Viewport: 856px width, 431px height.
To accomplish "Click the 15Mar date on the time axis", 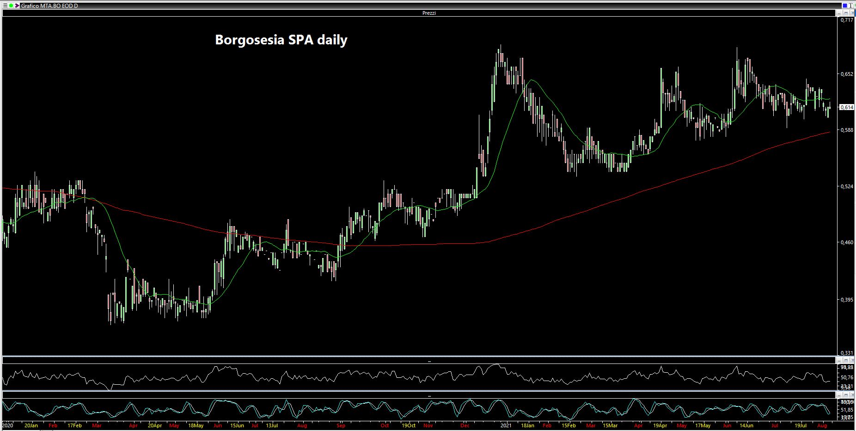I will click(610, 425).
